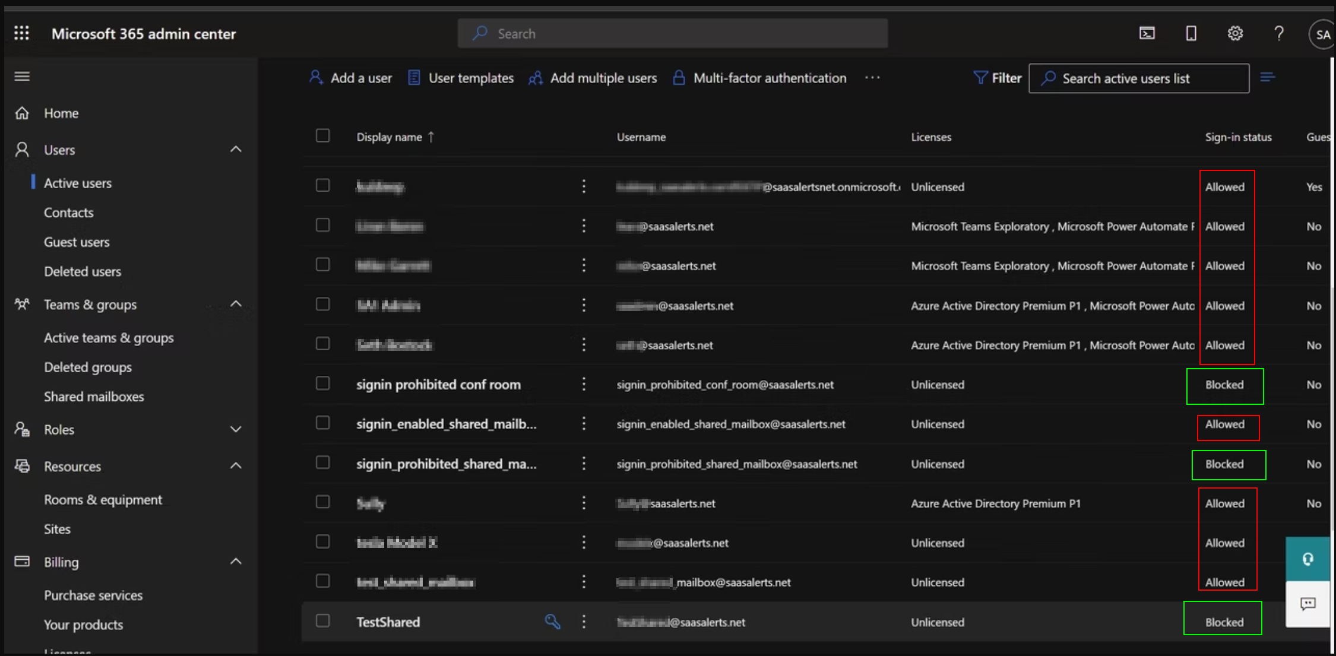Sort by Username column header

pos(641,137)
